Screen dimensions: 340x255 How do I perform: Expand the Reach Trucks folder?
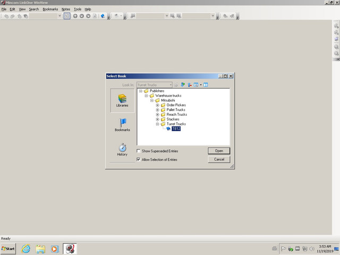tap(157, 115)
